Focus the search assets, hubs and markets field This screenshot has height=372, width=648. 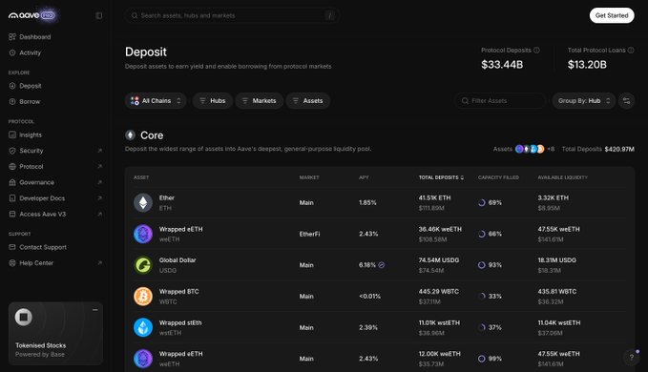pyautogui.click(x=232, y=15)
